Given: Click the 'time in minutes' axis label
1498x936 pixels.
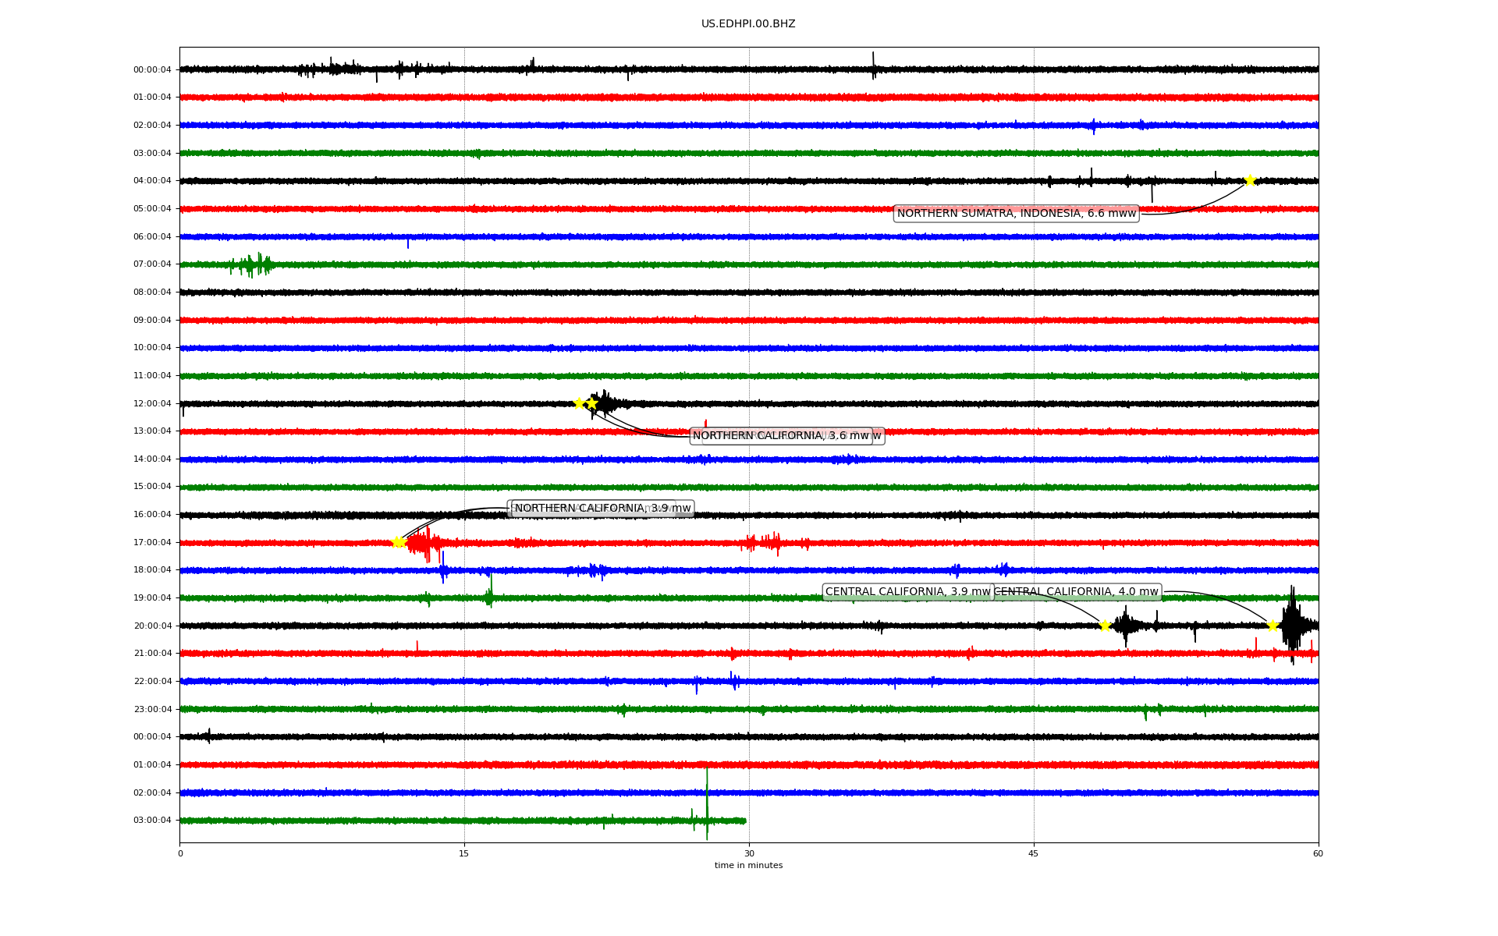Looking at the screenshot, I should [x=748, y=865].
